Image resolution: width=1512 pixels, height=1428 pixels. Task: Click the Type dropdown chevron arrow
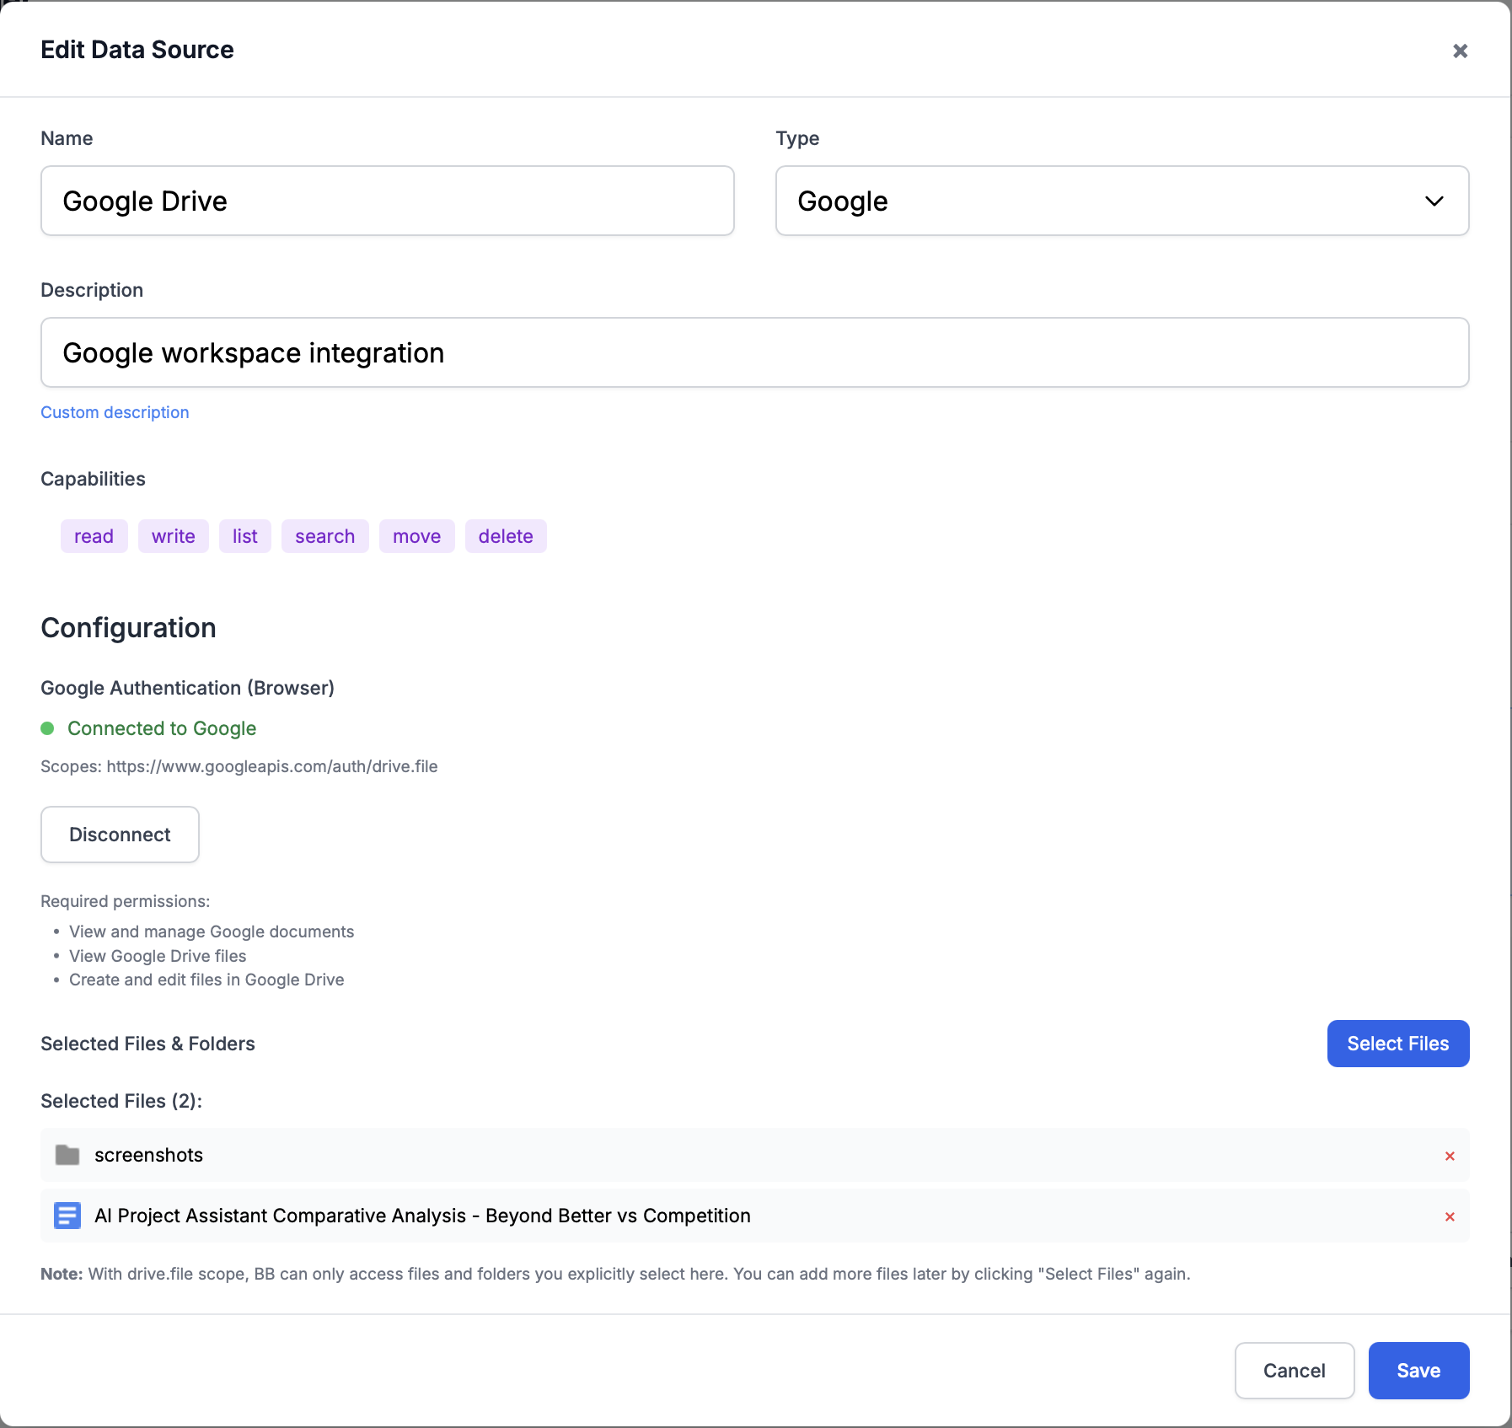(1434, 201)
